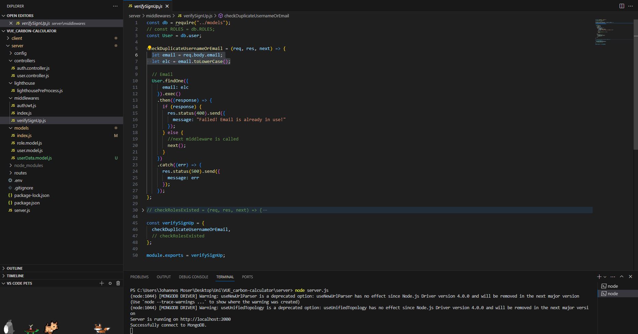Remove pet using the trash icon
Screen dimensions: 638x334
[118, 283]
